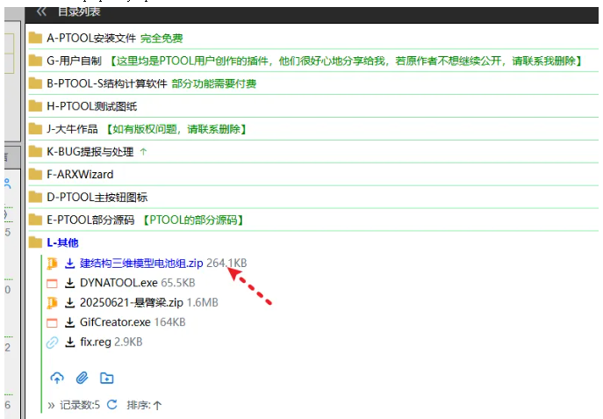
Task: Click the 264.1KB file size text
Action: click(226, 264)
